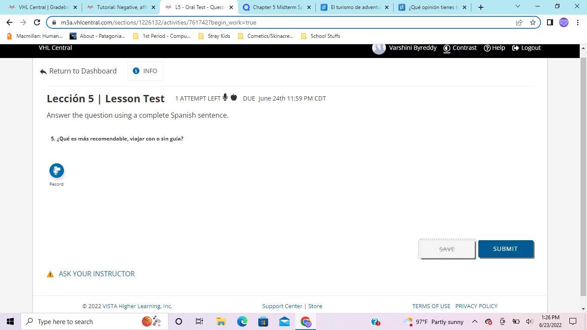The image size is (587, 330).
Task: Click VHL Central header logo text
Action: (x=55, y=48)
